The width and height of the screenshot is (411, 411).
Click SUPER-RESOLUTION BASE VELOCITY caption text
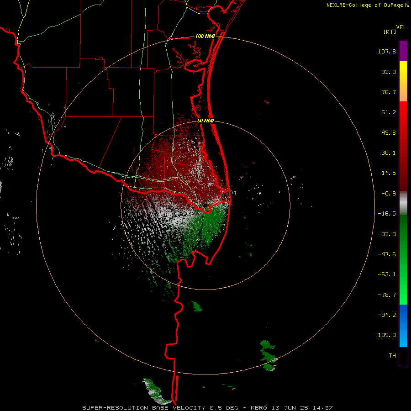144,408
